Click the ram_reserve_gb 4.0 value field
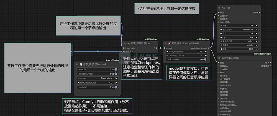Image resolution: width=277 pixels, height=116 pixels. point(98,83)
